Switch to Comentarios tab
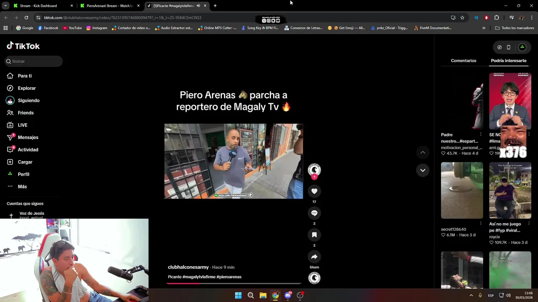 [x=463, y=61]
